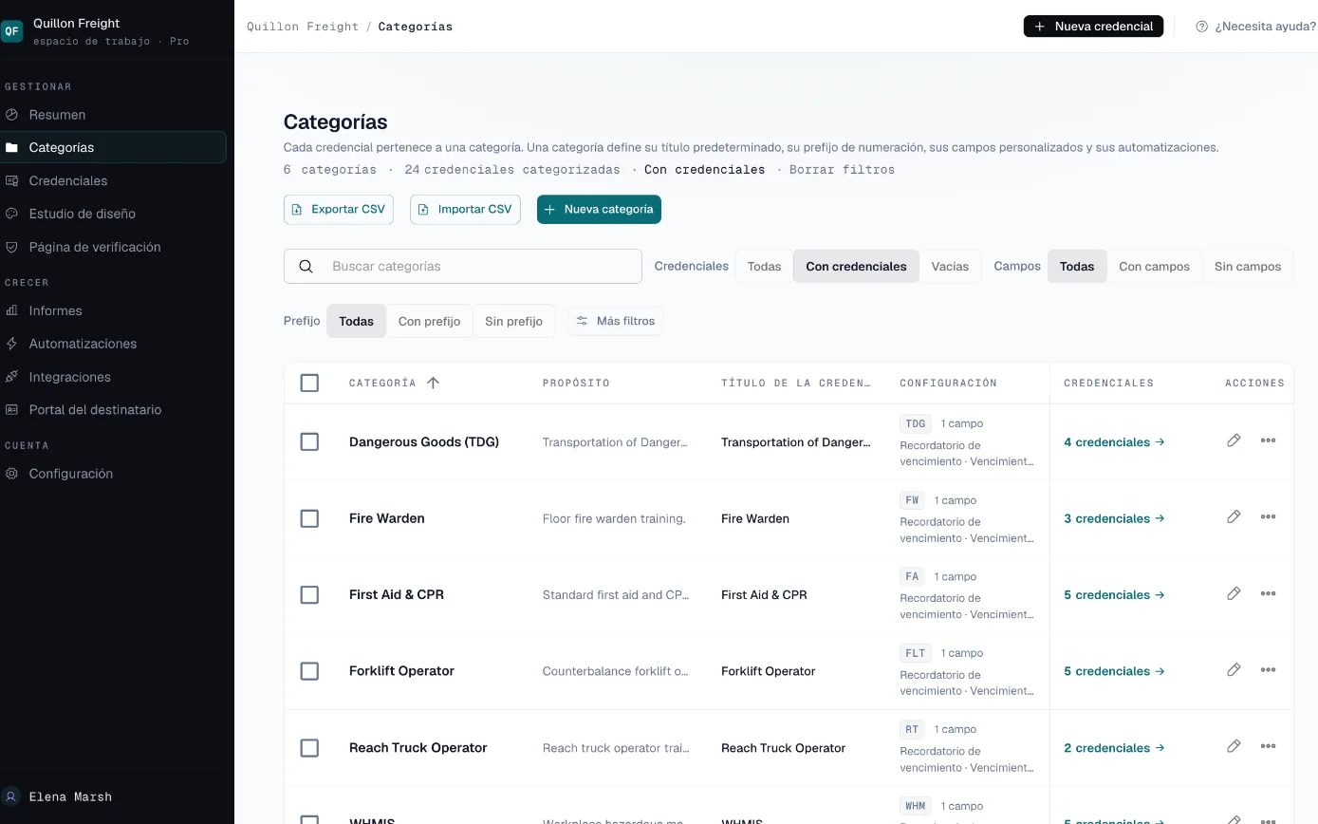Select the Reach Truck Operator checkbox
The width and height of the screenshot is (1318, 824).
[309, 748]
